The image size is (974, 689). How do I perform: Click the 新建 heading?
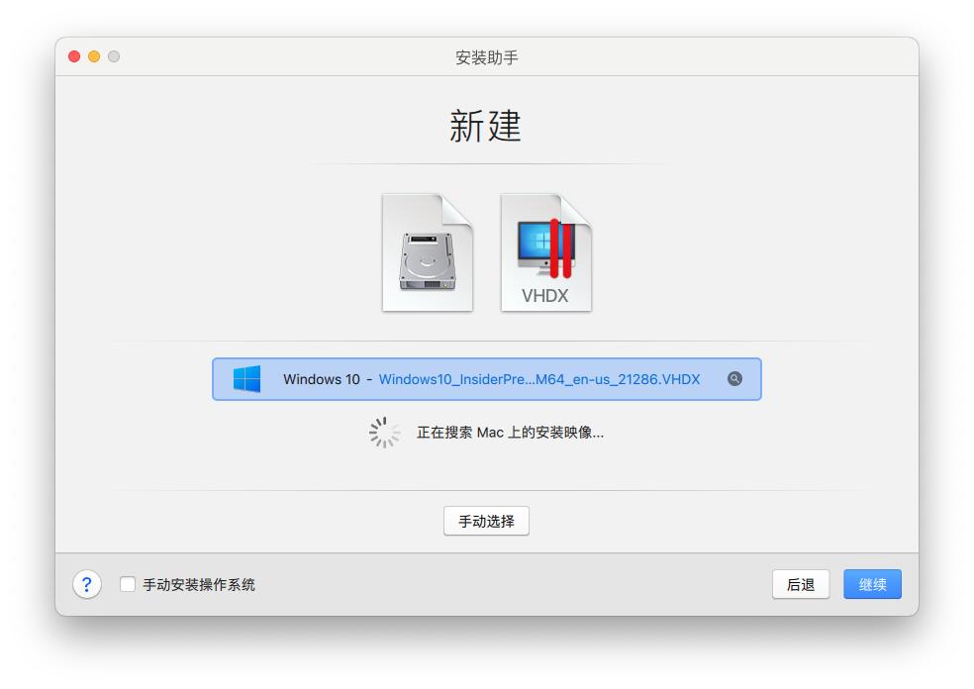coord(485,126)
